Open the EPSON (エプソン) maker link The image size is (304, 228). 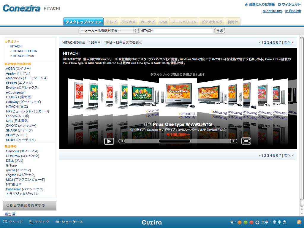pyautogui.click(x=19, y=83)
